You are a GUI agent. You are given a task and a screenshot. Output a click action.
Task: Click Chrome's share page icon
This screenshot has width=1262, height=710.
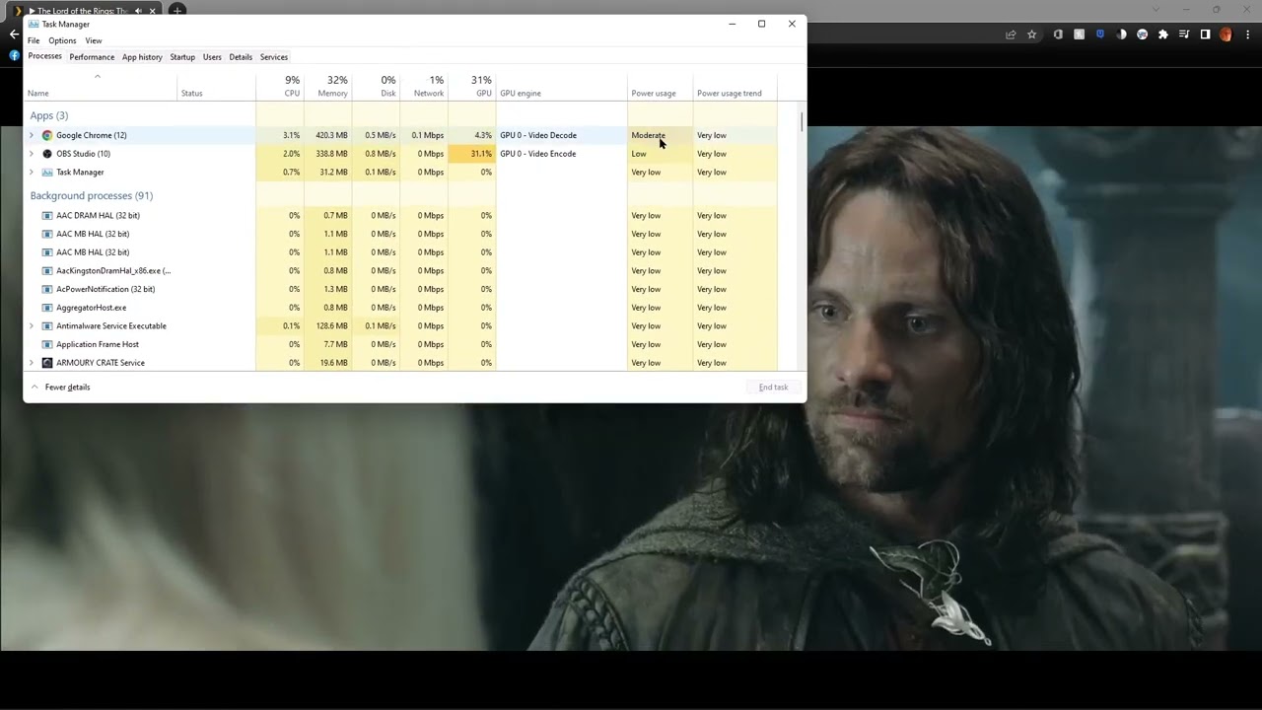1011,35
